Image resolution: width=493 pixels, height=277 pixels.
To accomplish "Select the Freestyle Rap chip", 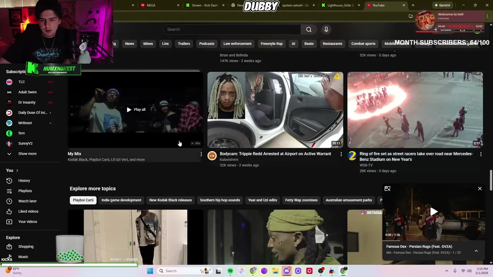I will [272, 43].
